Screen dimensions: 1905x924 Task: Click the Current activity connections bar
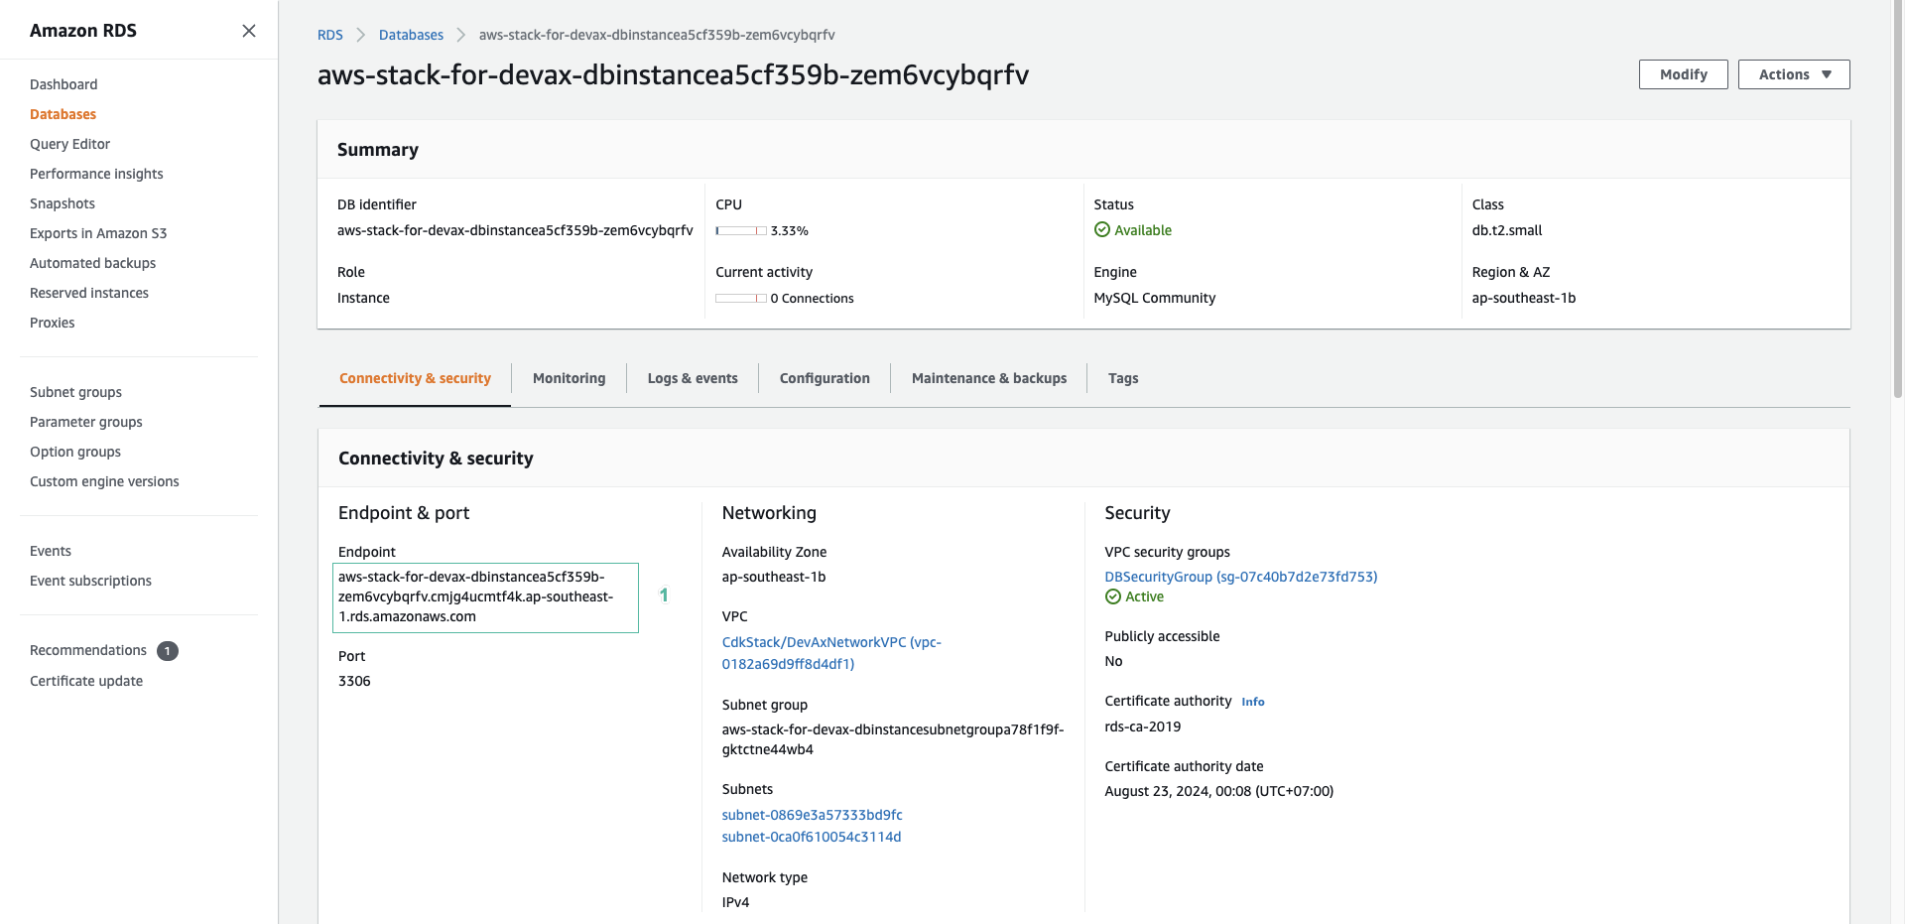[741, 298]
